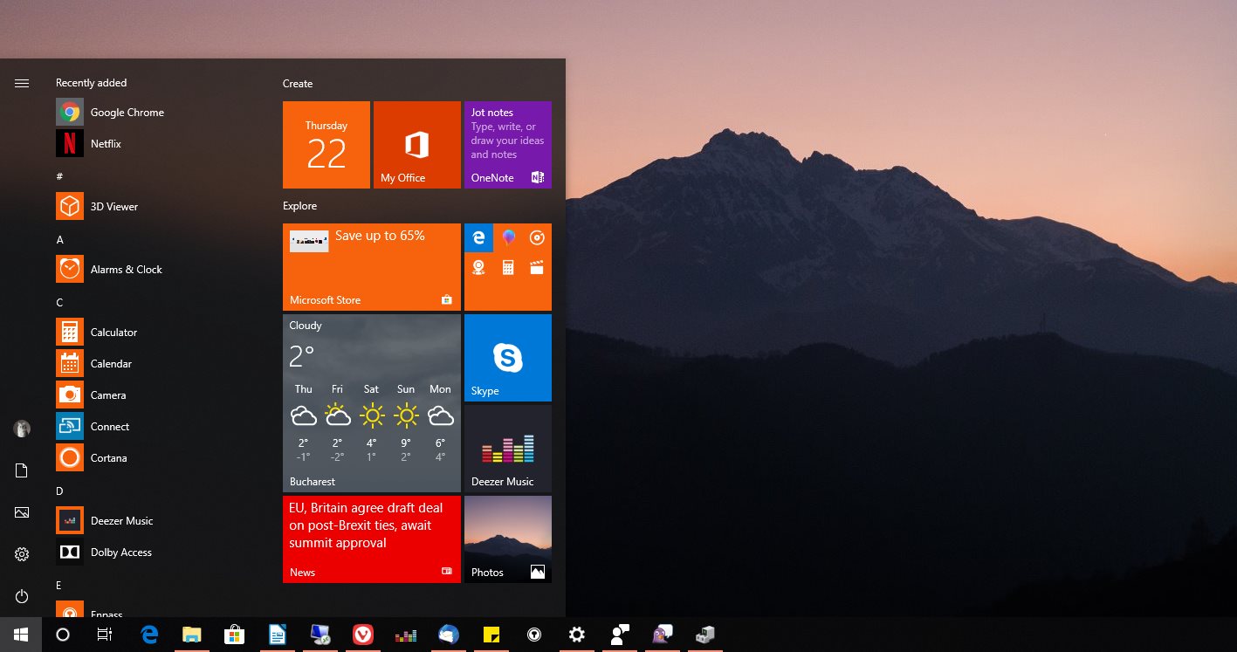Open the Microsoft Store tile
The width and height of the screenshot is (1237, 652).
click(x=372, y=267)
